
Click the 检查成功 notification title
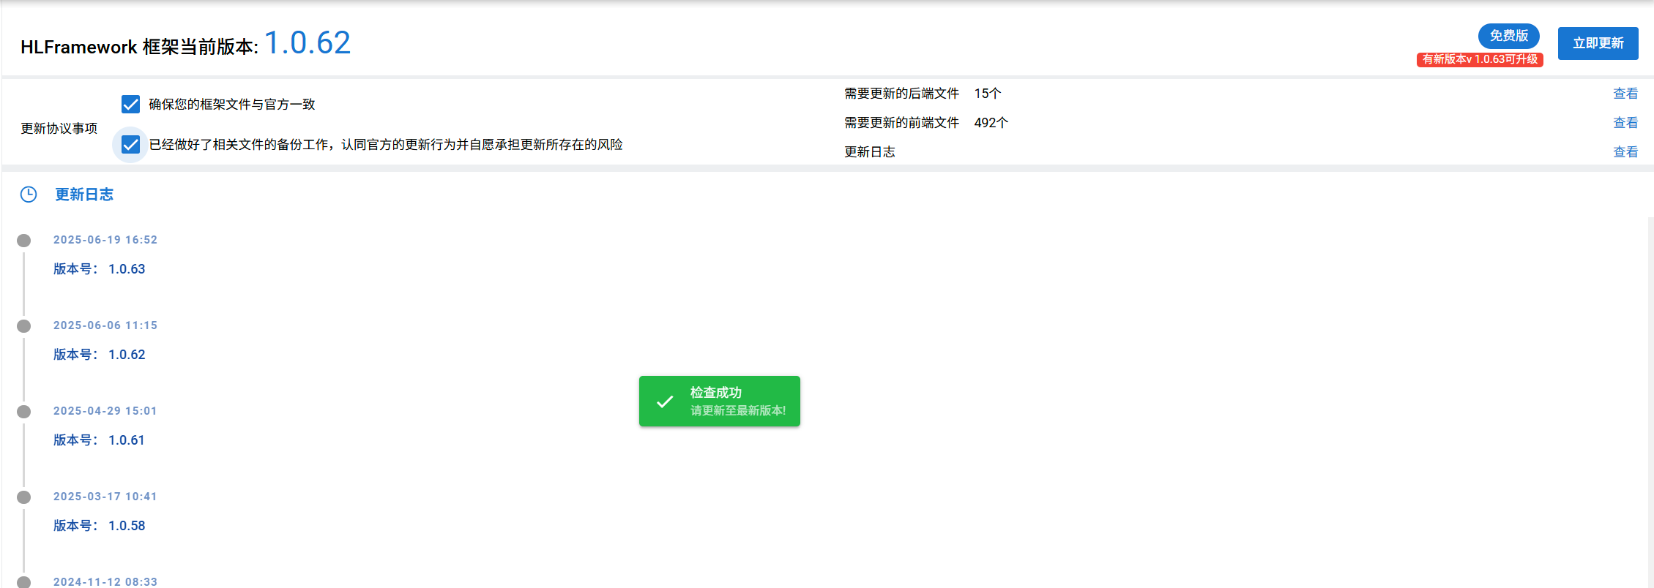(x=716, y=393)
